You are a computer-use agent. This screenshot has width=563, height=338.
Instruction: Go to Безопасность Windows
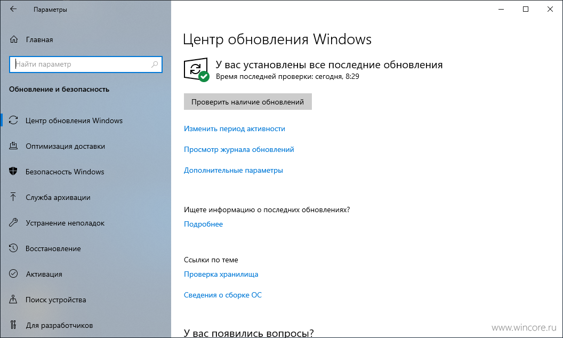click(85, 171)
